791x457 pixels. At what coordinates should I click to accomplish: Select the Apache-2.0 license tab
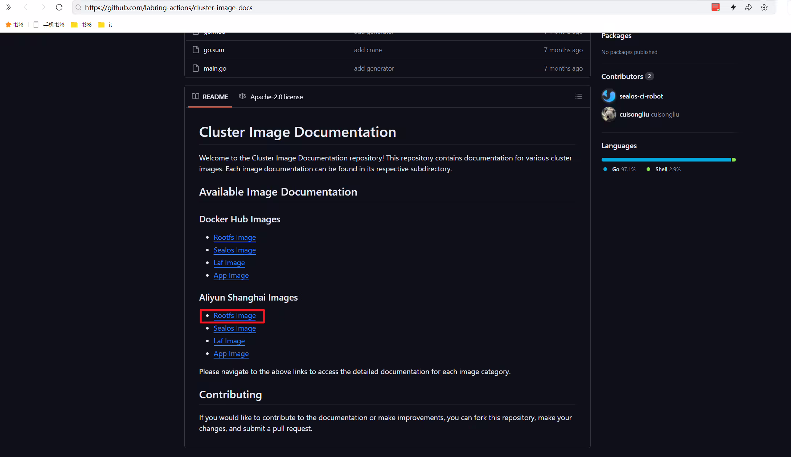pyautogui.click(x=271, y=97)
